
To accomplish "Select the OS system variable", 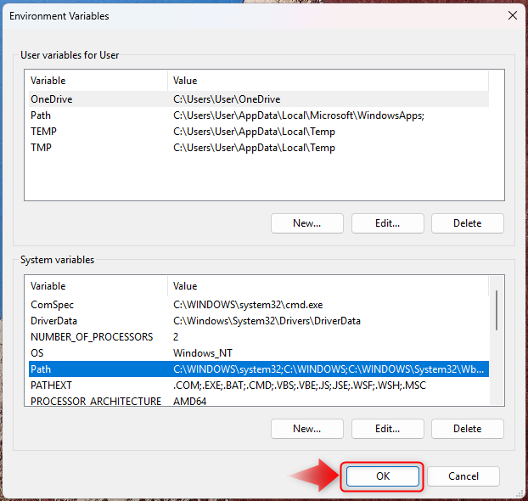I will pos(37,353).
